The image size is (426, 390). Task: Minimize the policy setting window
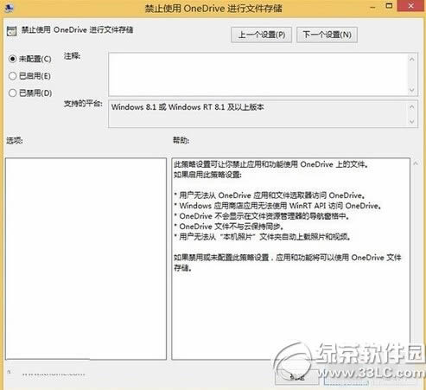click(372, 7)
